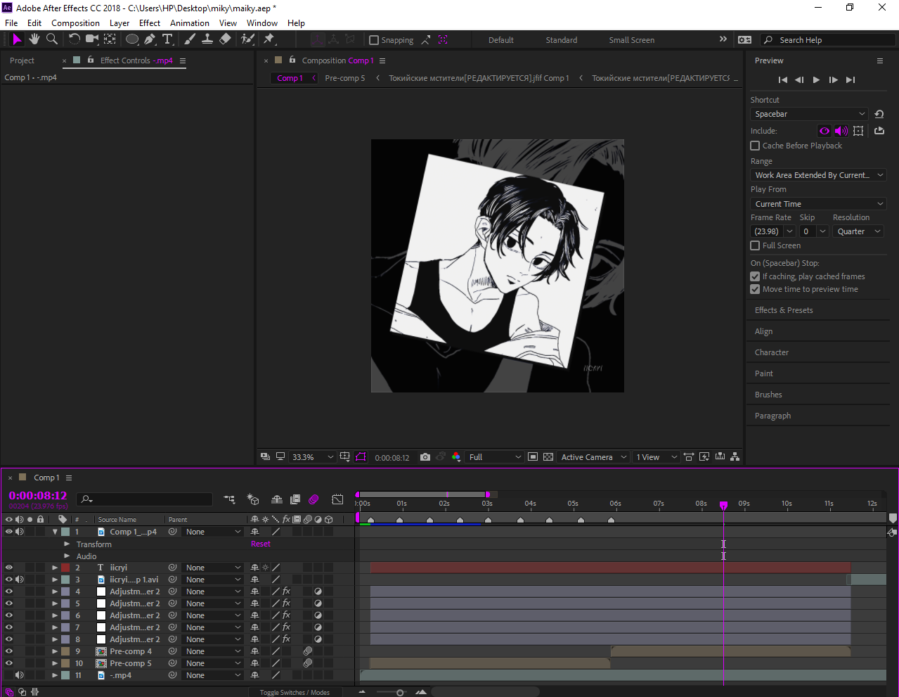
Task: Mute audio of the -.mp4 layer
Action: coord(20,675)
